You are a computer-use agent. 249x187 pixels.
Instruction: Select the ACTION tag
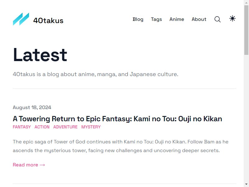42,127
